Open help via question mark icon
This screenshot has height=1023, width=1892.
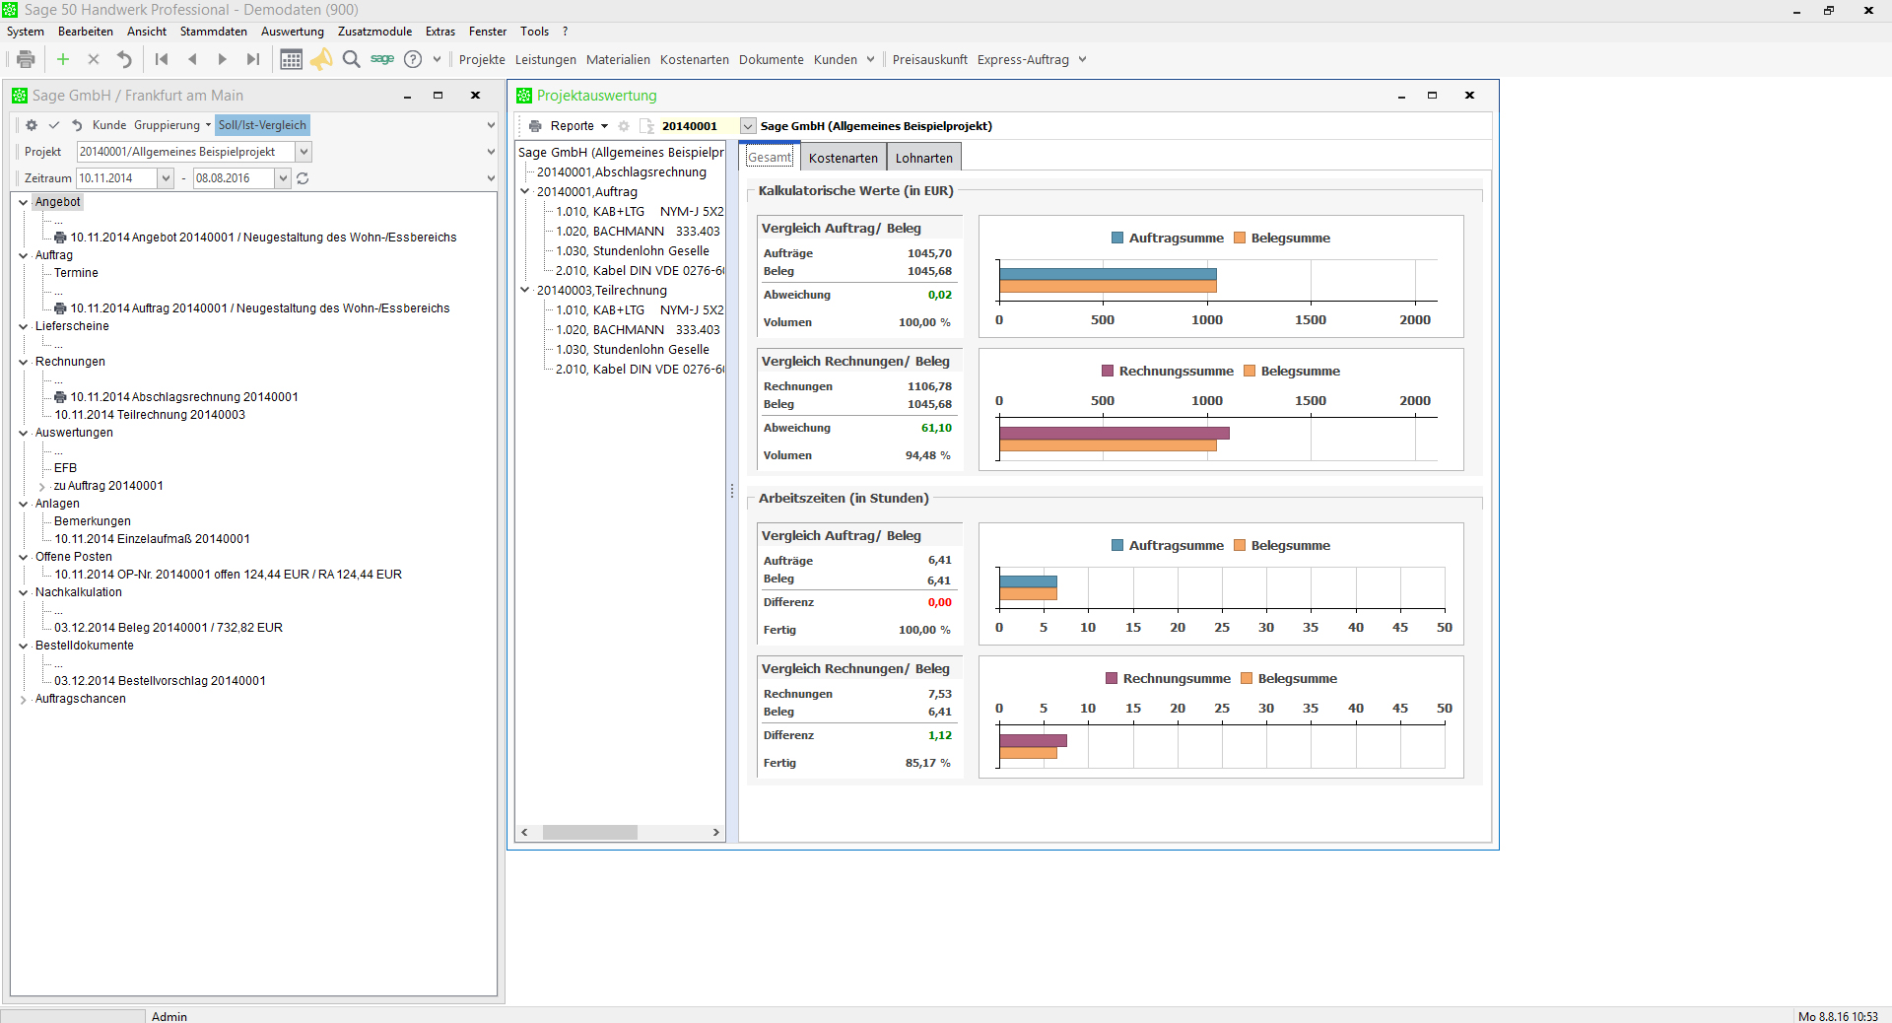(x=413, y=59)
